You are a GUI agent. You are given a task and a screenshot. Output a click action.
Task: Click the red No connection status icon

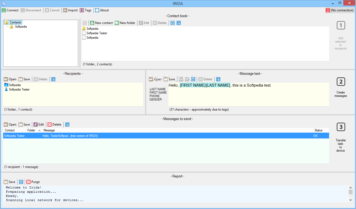(327, 10)
